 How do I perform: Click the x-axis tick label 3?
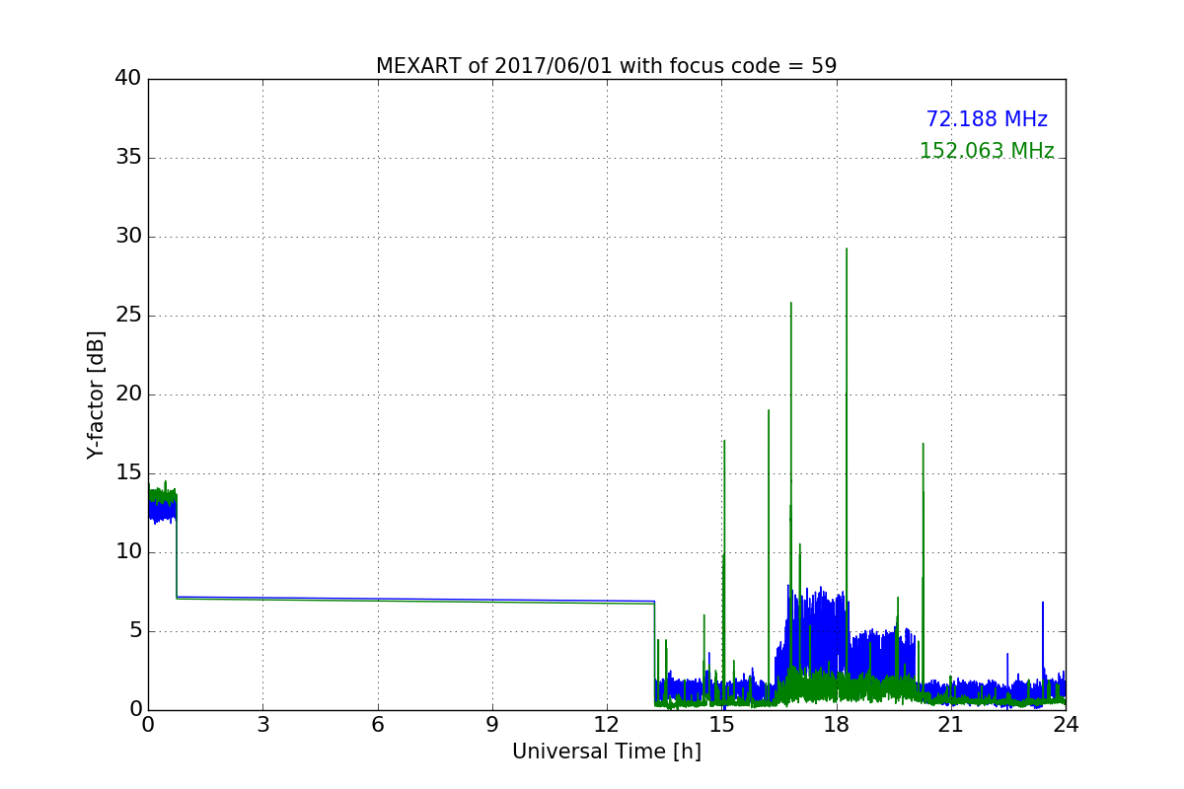pyautogui.click(x=262, y=725)
